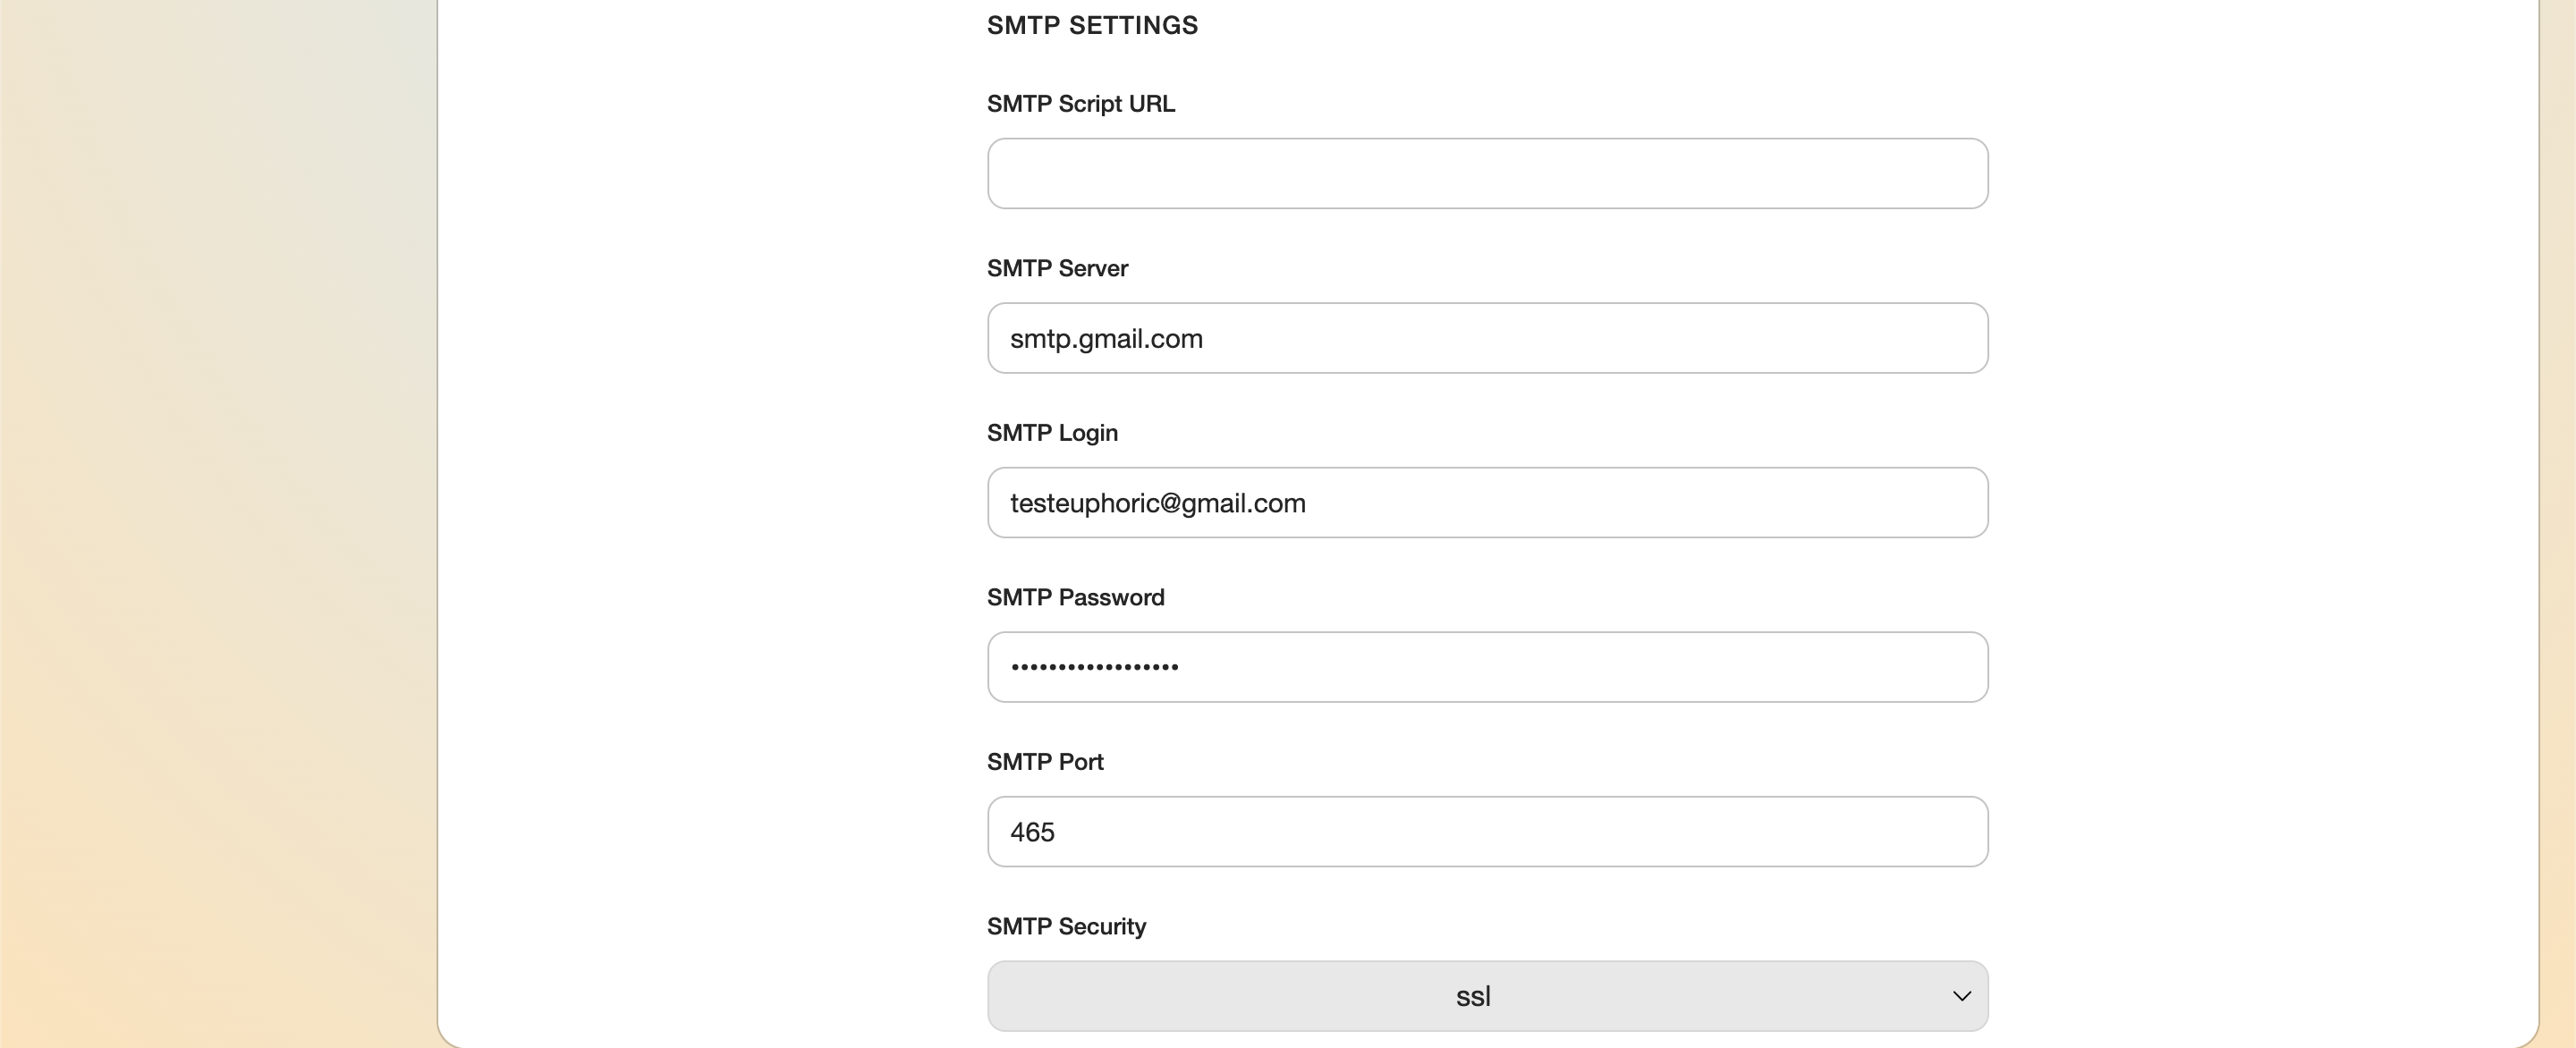Click the testeuphoric@gmail.com login text
The width and height of the screenshot is (2576, 1048).
tap(1157, 503)
